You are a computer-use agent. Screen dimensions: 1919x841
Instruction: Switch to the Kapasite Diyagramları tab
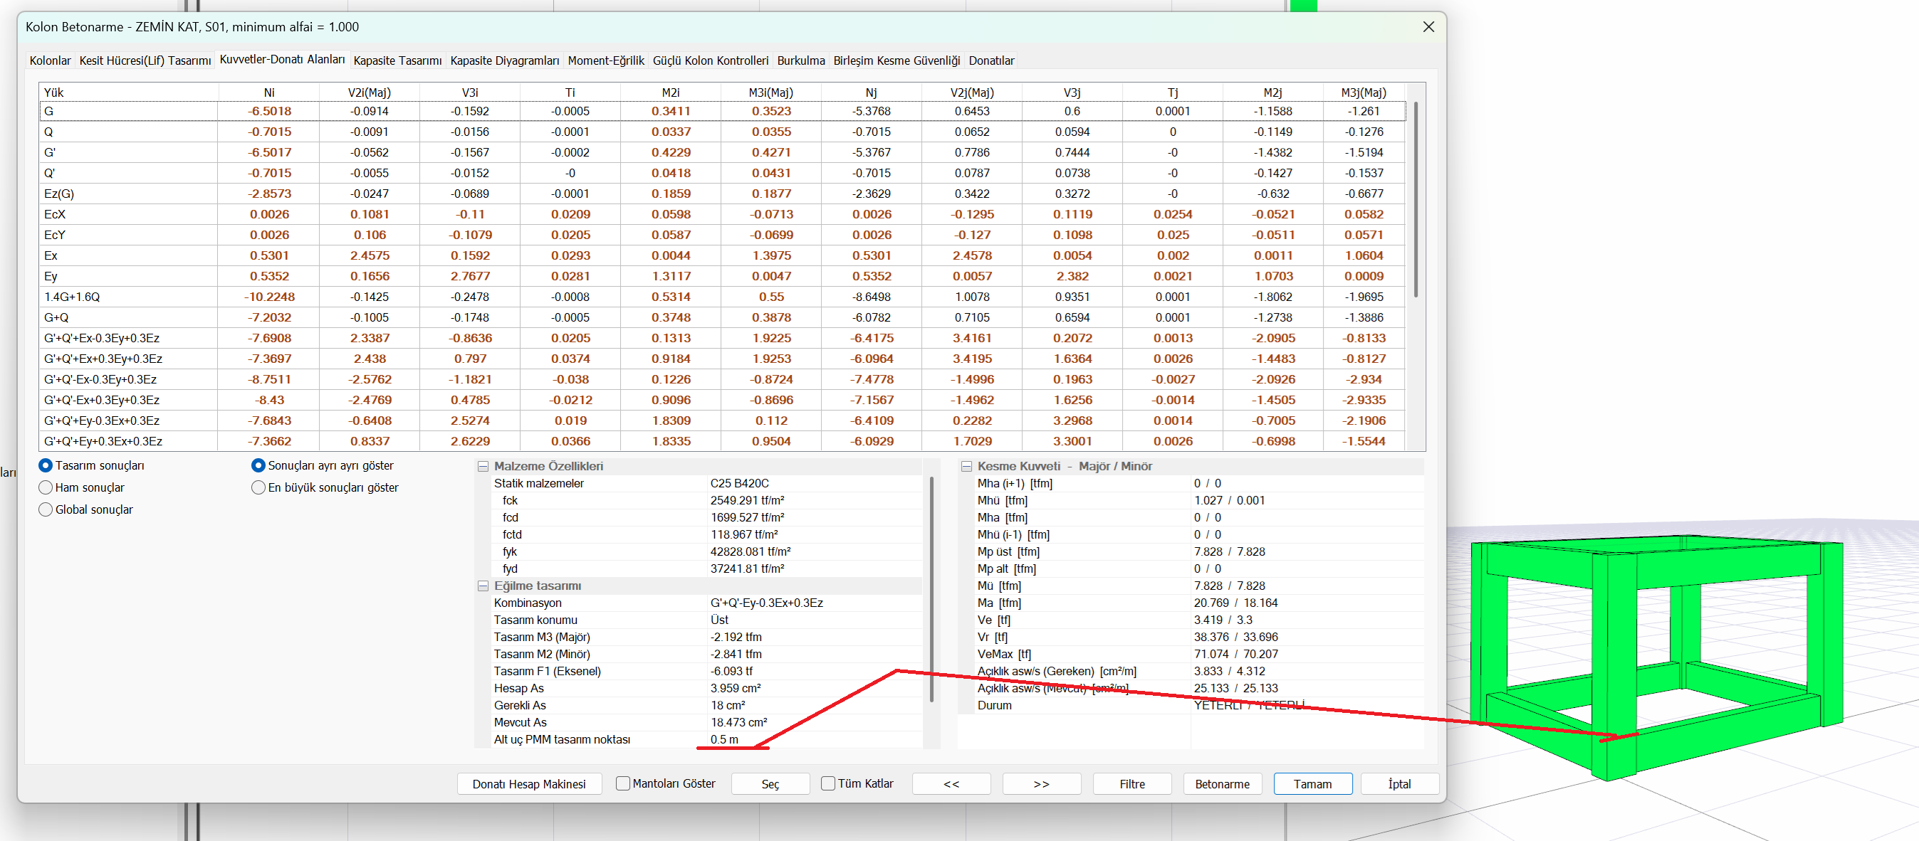pos(504,60)
